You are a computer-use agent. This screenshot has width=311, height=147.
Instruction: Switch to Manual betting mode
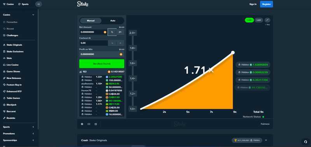point(91,21)
